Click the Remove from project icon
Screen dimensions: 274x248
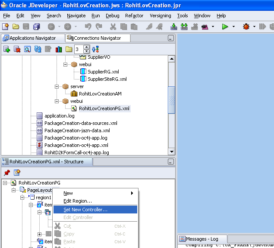[17, 49]
